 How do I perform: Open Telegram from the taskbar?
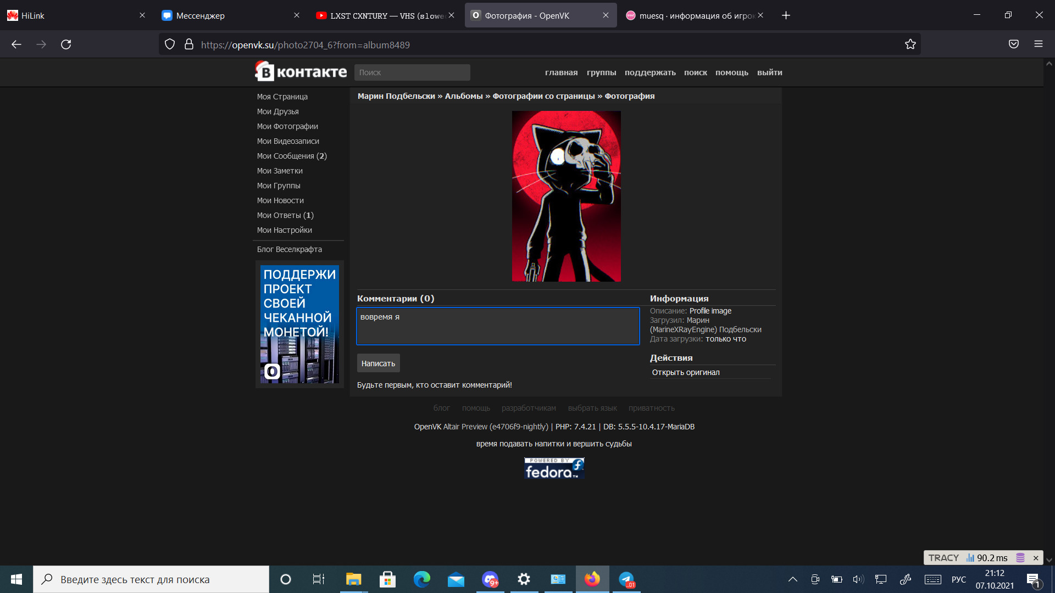(x=626, y=579)
